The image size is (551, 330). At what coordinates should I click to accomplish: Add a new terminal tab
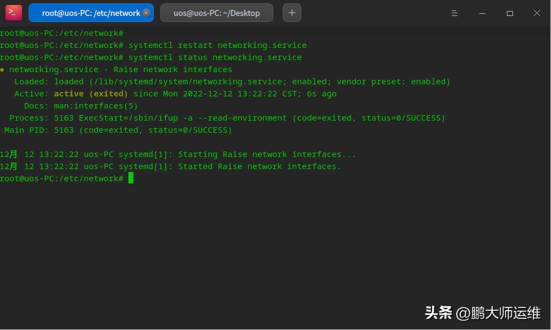click(x=291, y=13)
